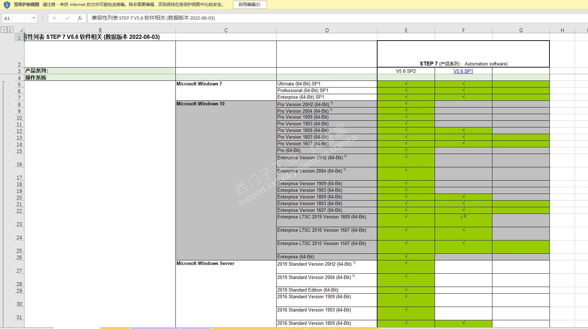
Task: Click cell 'Enterprise LTSC 2019 Version 1809 (64-Bit)'
Action: pos(327,220)
